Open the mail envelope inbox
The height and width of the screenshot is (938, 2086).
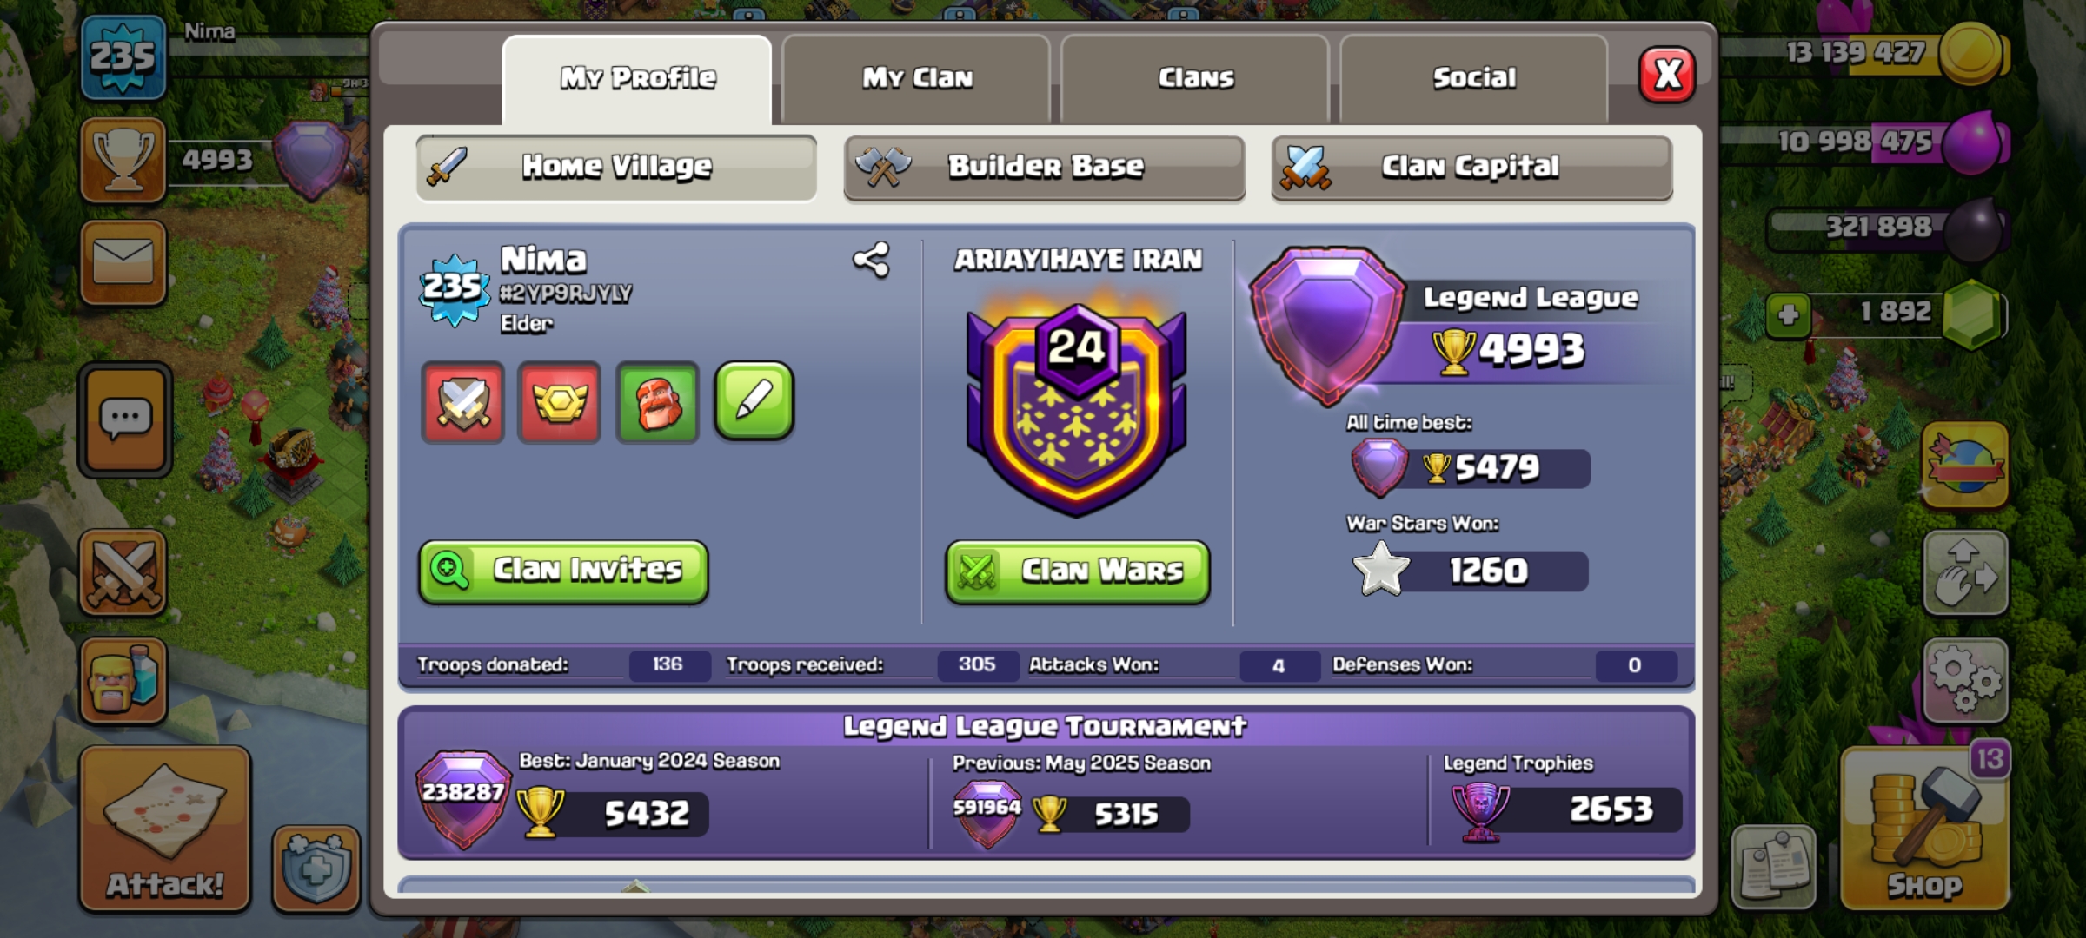click(x=123, y=263)
